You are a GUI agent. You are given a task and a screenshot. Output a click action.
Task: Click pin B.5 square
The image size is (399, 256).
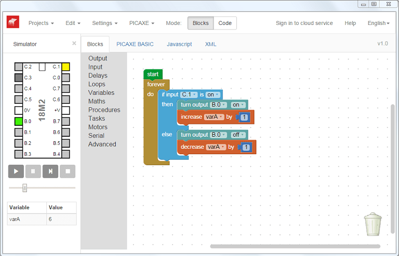coord(66,143)
